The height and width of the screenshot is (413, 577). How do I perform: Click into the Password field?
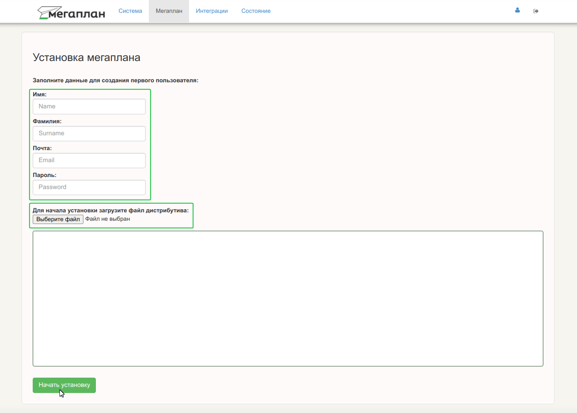[89, 187]
